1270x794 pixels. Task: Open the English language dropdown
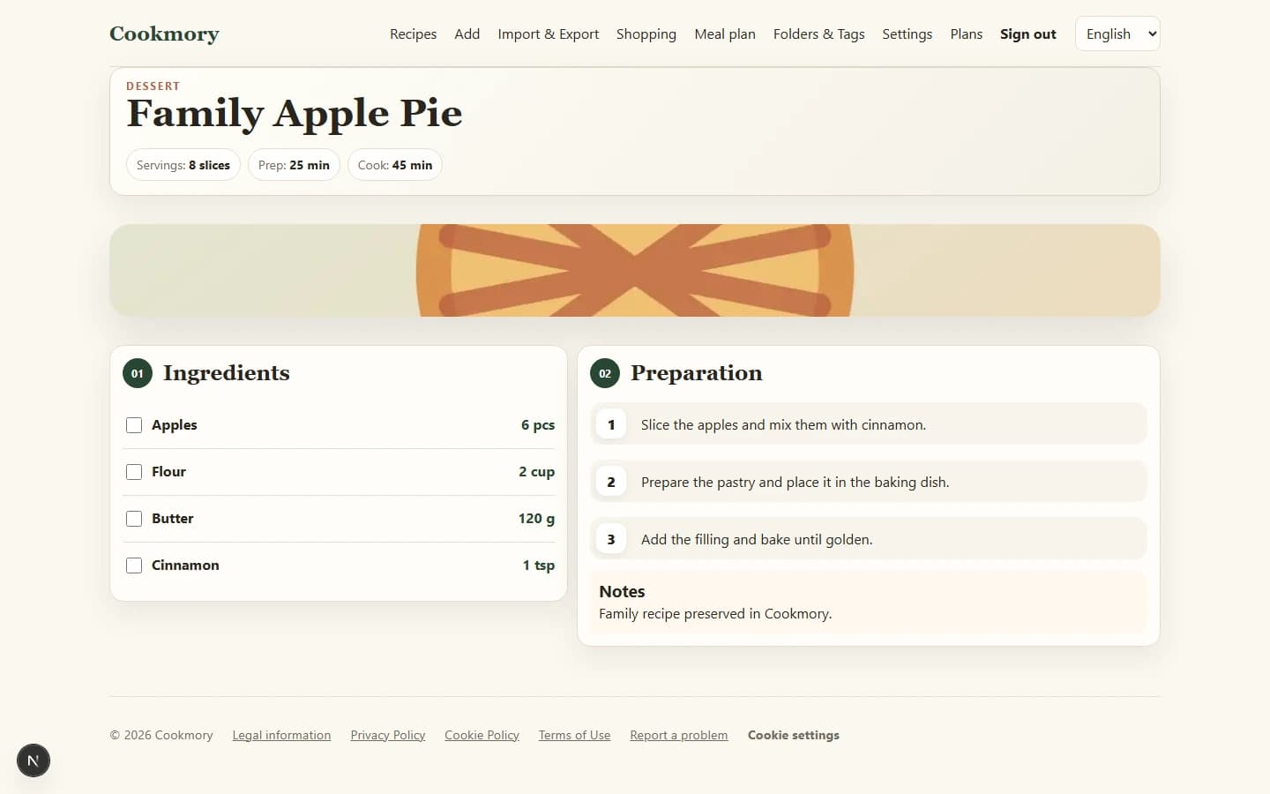pyautogui.click(x=1117, y=34)
